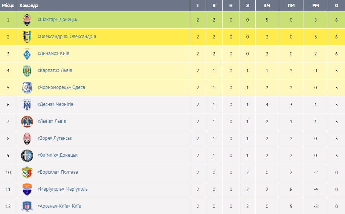Screen dimensions: 345x214
Task: Click the FC Lviv club logo
Action: (27, 121)
